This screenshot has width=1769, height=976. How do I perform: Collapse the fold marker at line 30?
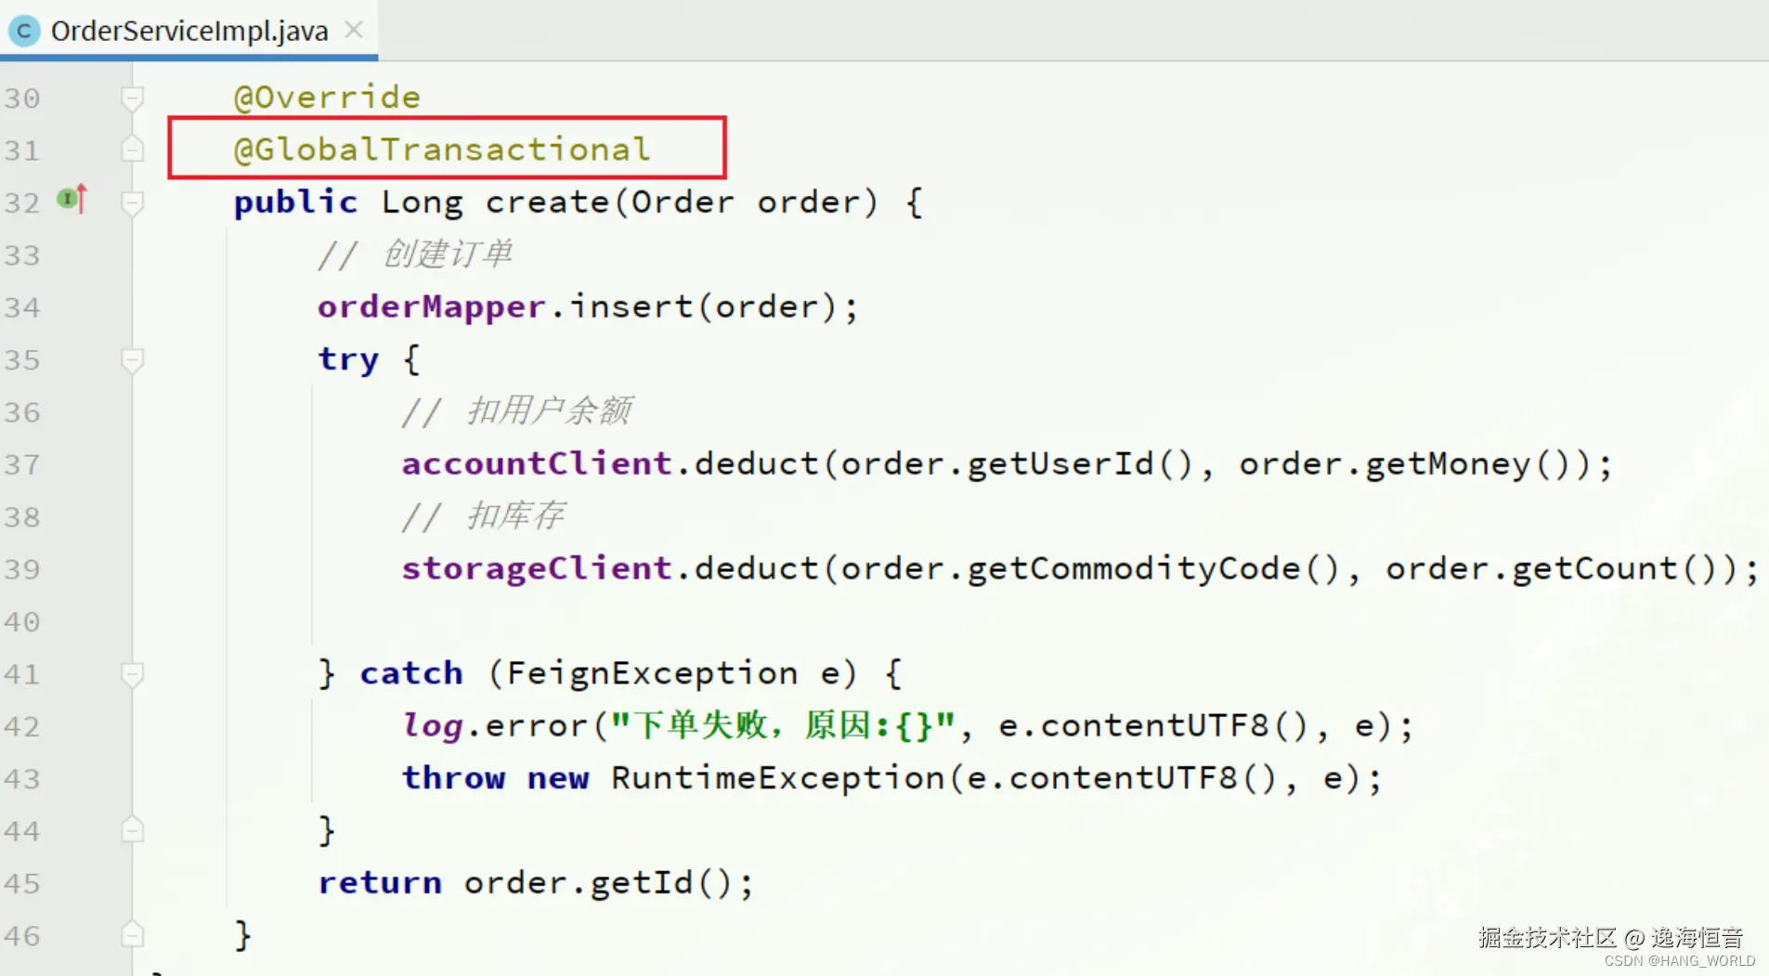(x=133, y=98)
